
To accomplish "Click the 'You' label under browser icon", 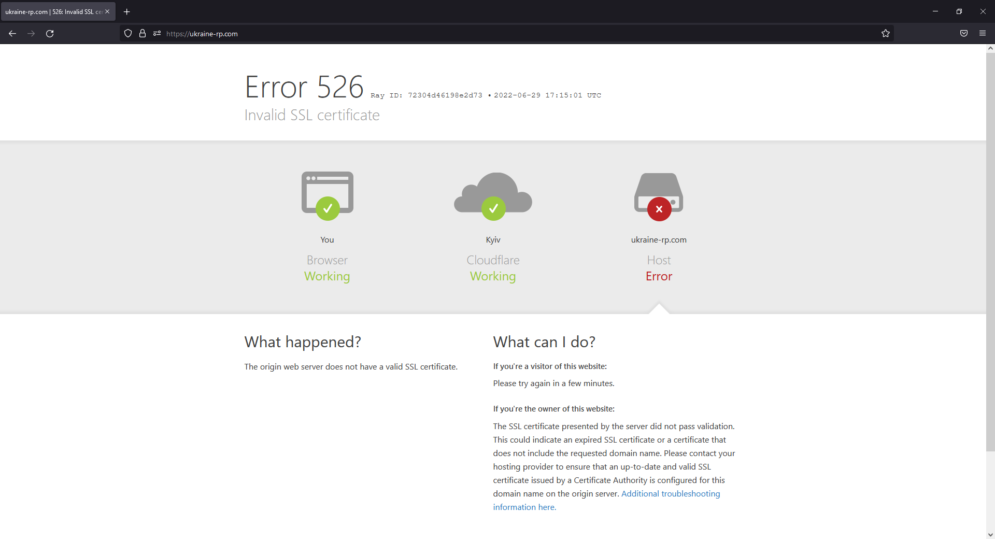I will click(x=327, y=240).
